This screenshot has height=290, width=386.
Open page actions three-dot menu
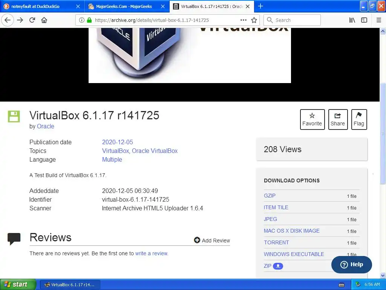(243, 20)
